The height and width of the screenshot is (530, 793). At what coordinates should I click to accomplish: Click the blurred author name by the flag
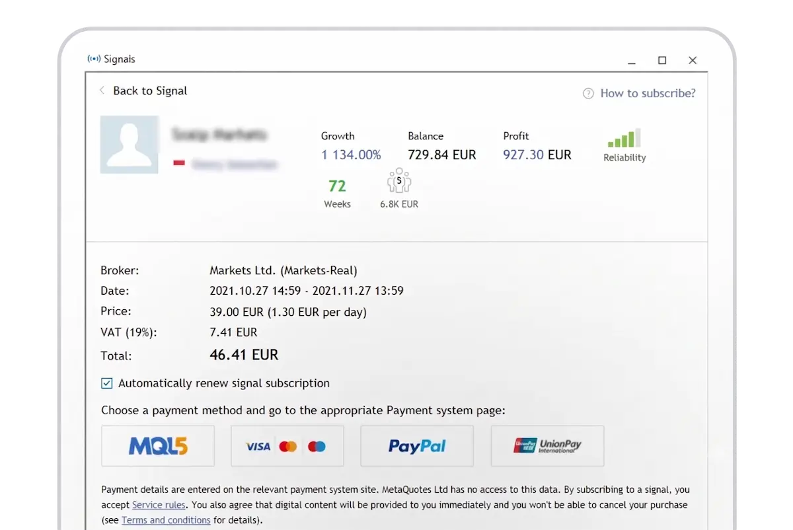(x=235, y=165)
